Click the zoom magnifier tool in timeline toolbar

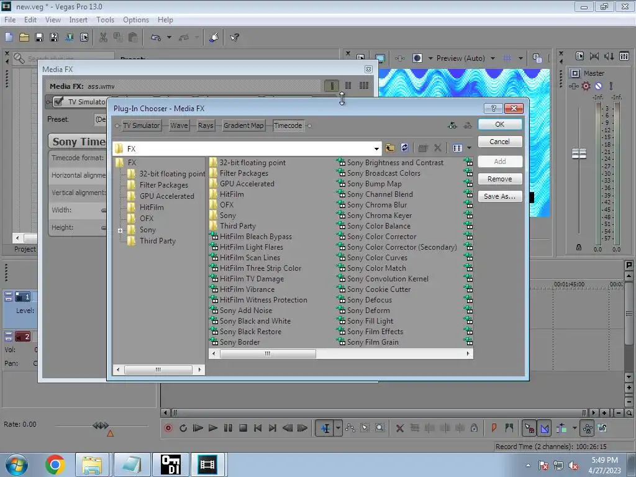[379, 428]
